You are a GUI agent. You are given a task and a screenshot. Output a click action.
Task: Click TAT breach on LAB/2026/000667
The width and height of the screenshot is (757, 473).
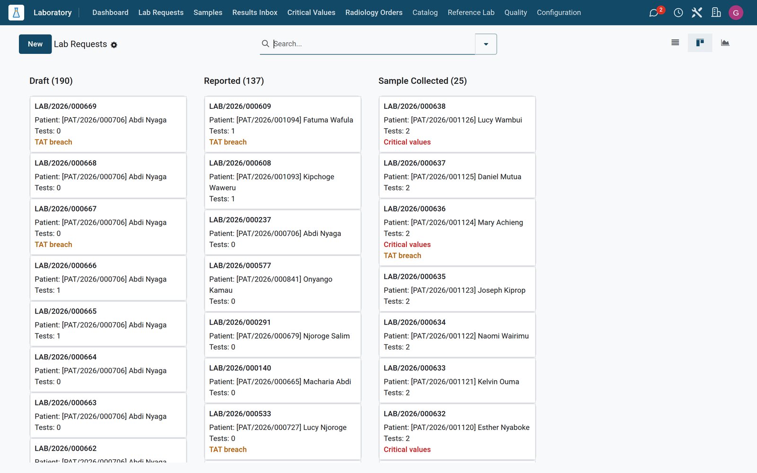53,245
